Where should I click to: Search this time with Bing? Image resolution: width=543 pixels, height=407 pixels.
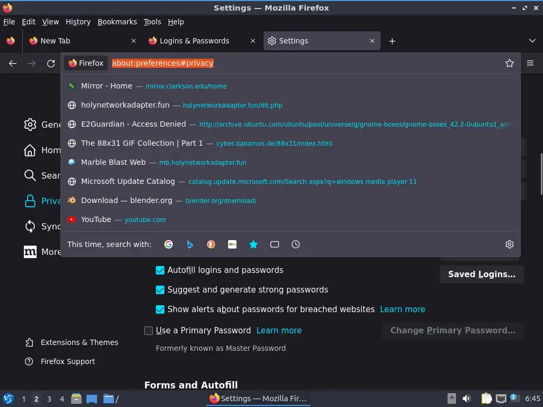[190, 244]
